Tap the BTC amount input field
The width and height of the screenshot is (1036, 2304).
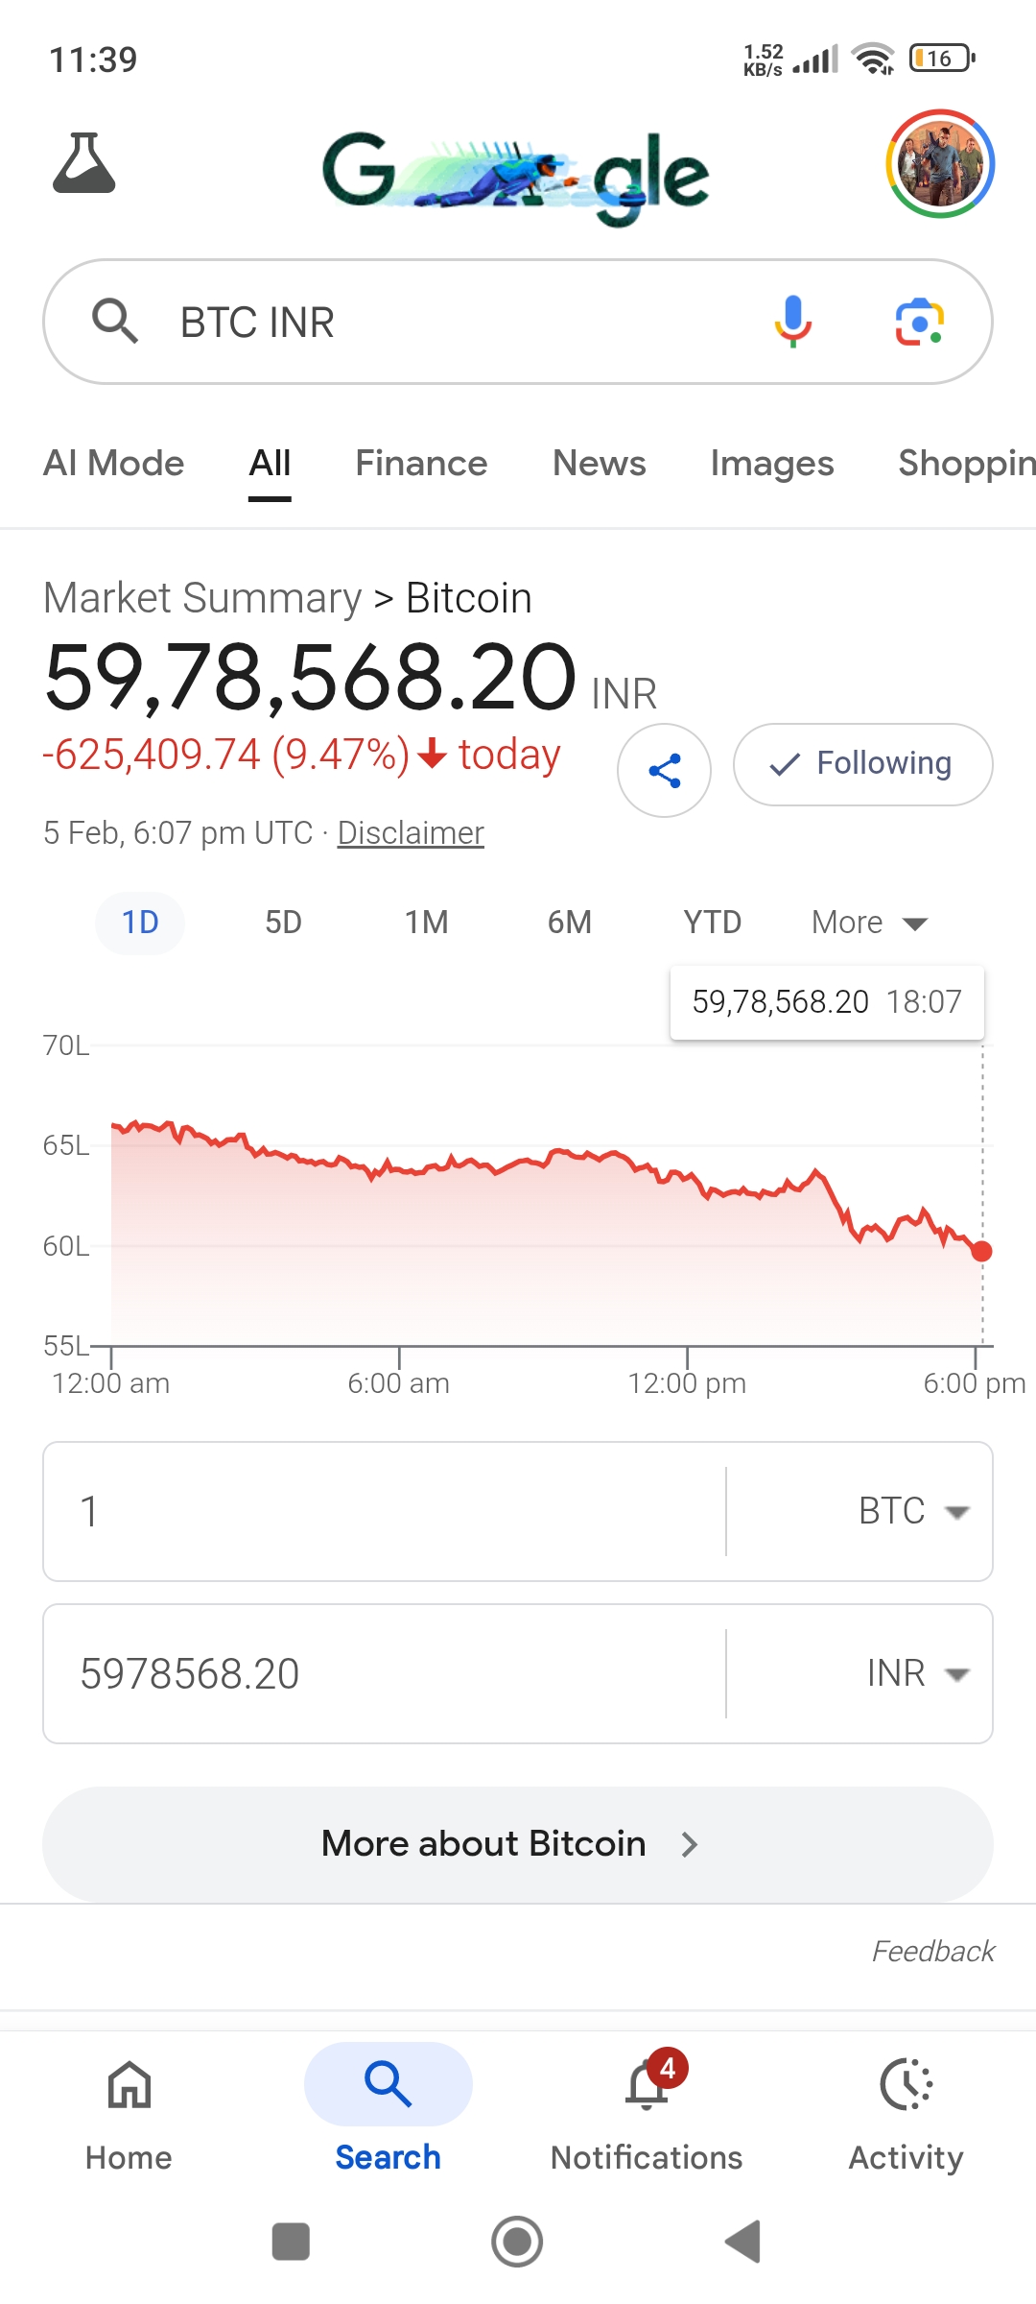pyautogui.click(x=384, y=1511)
